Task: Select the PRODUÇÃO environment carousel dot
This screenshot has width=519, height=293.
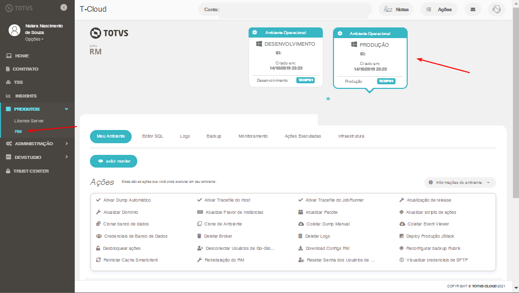Action: tap(328, 99)
